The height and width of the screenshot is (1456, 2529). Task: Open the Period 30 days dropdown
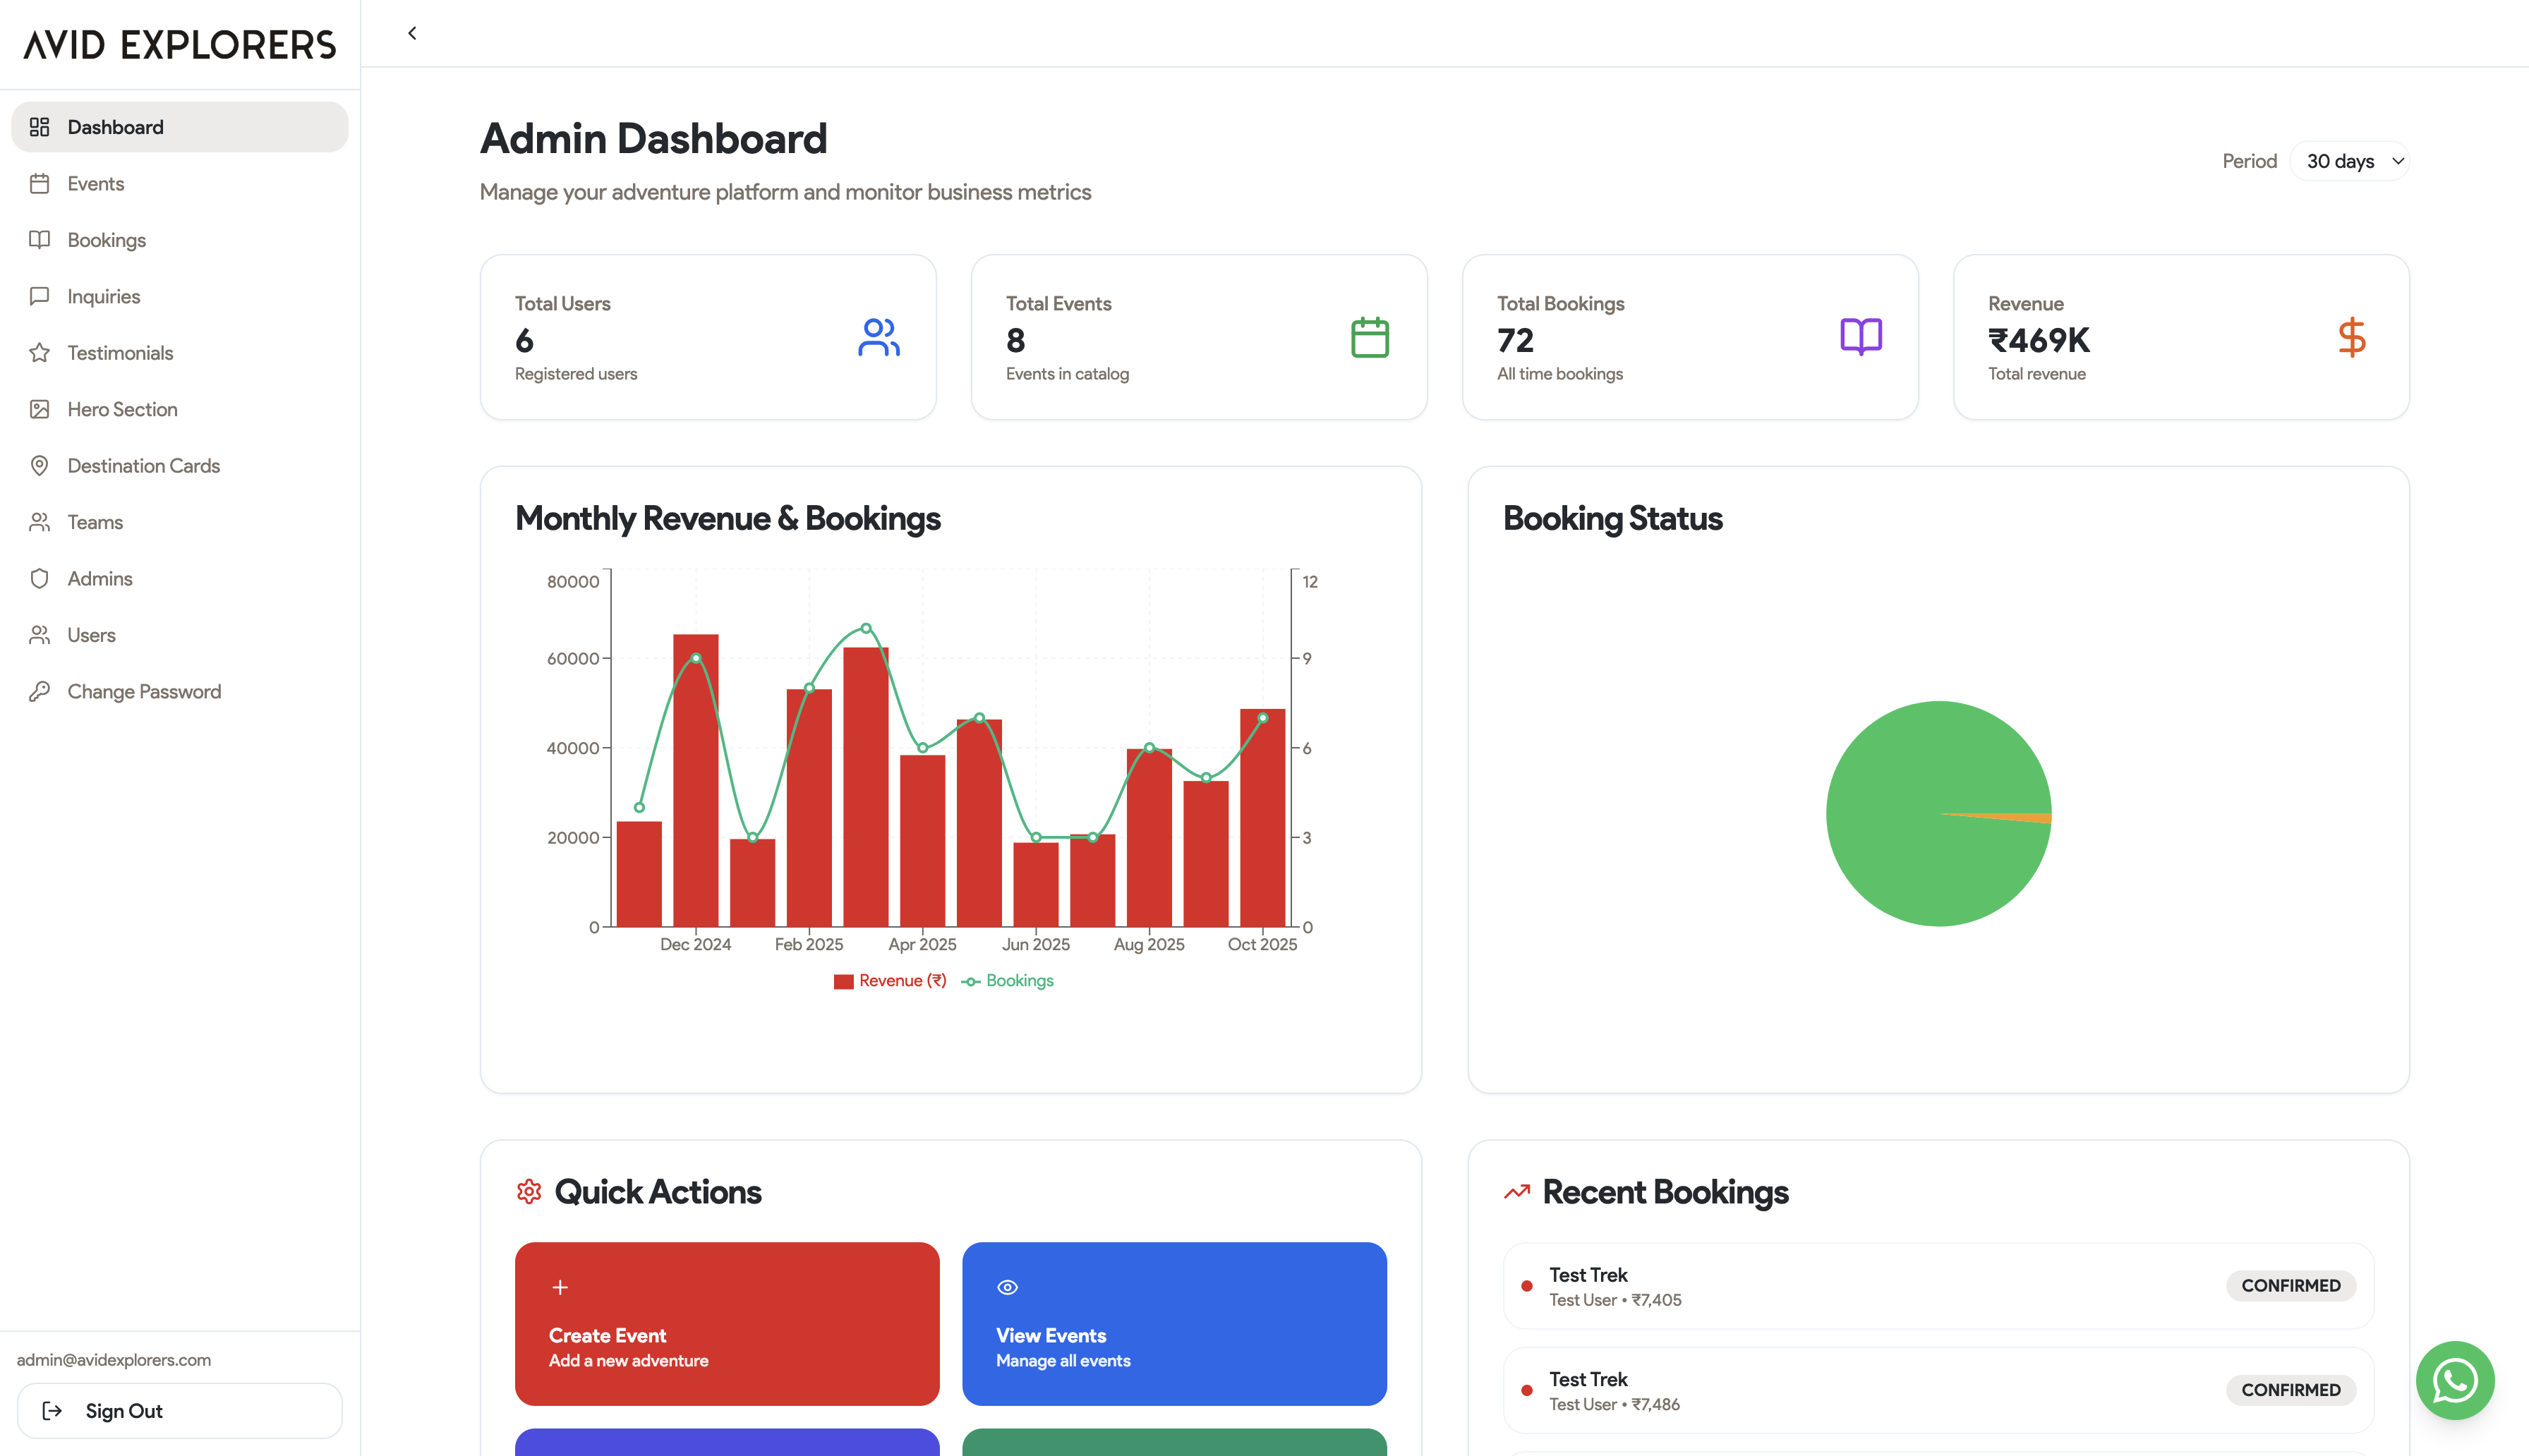(2350, 161)
